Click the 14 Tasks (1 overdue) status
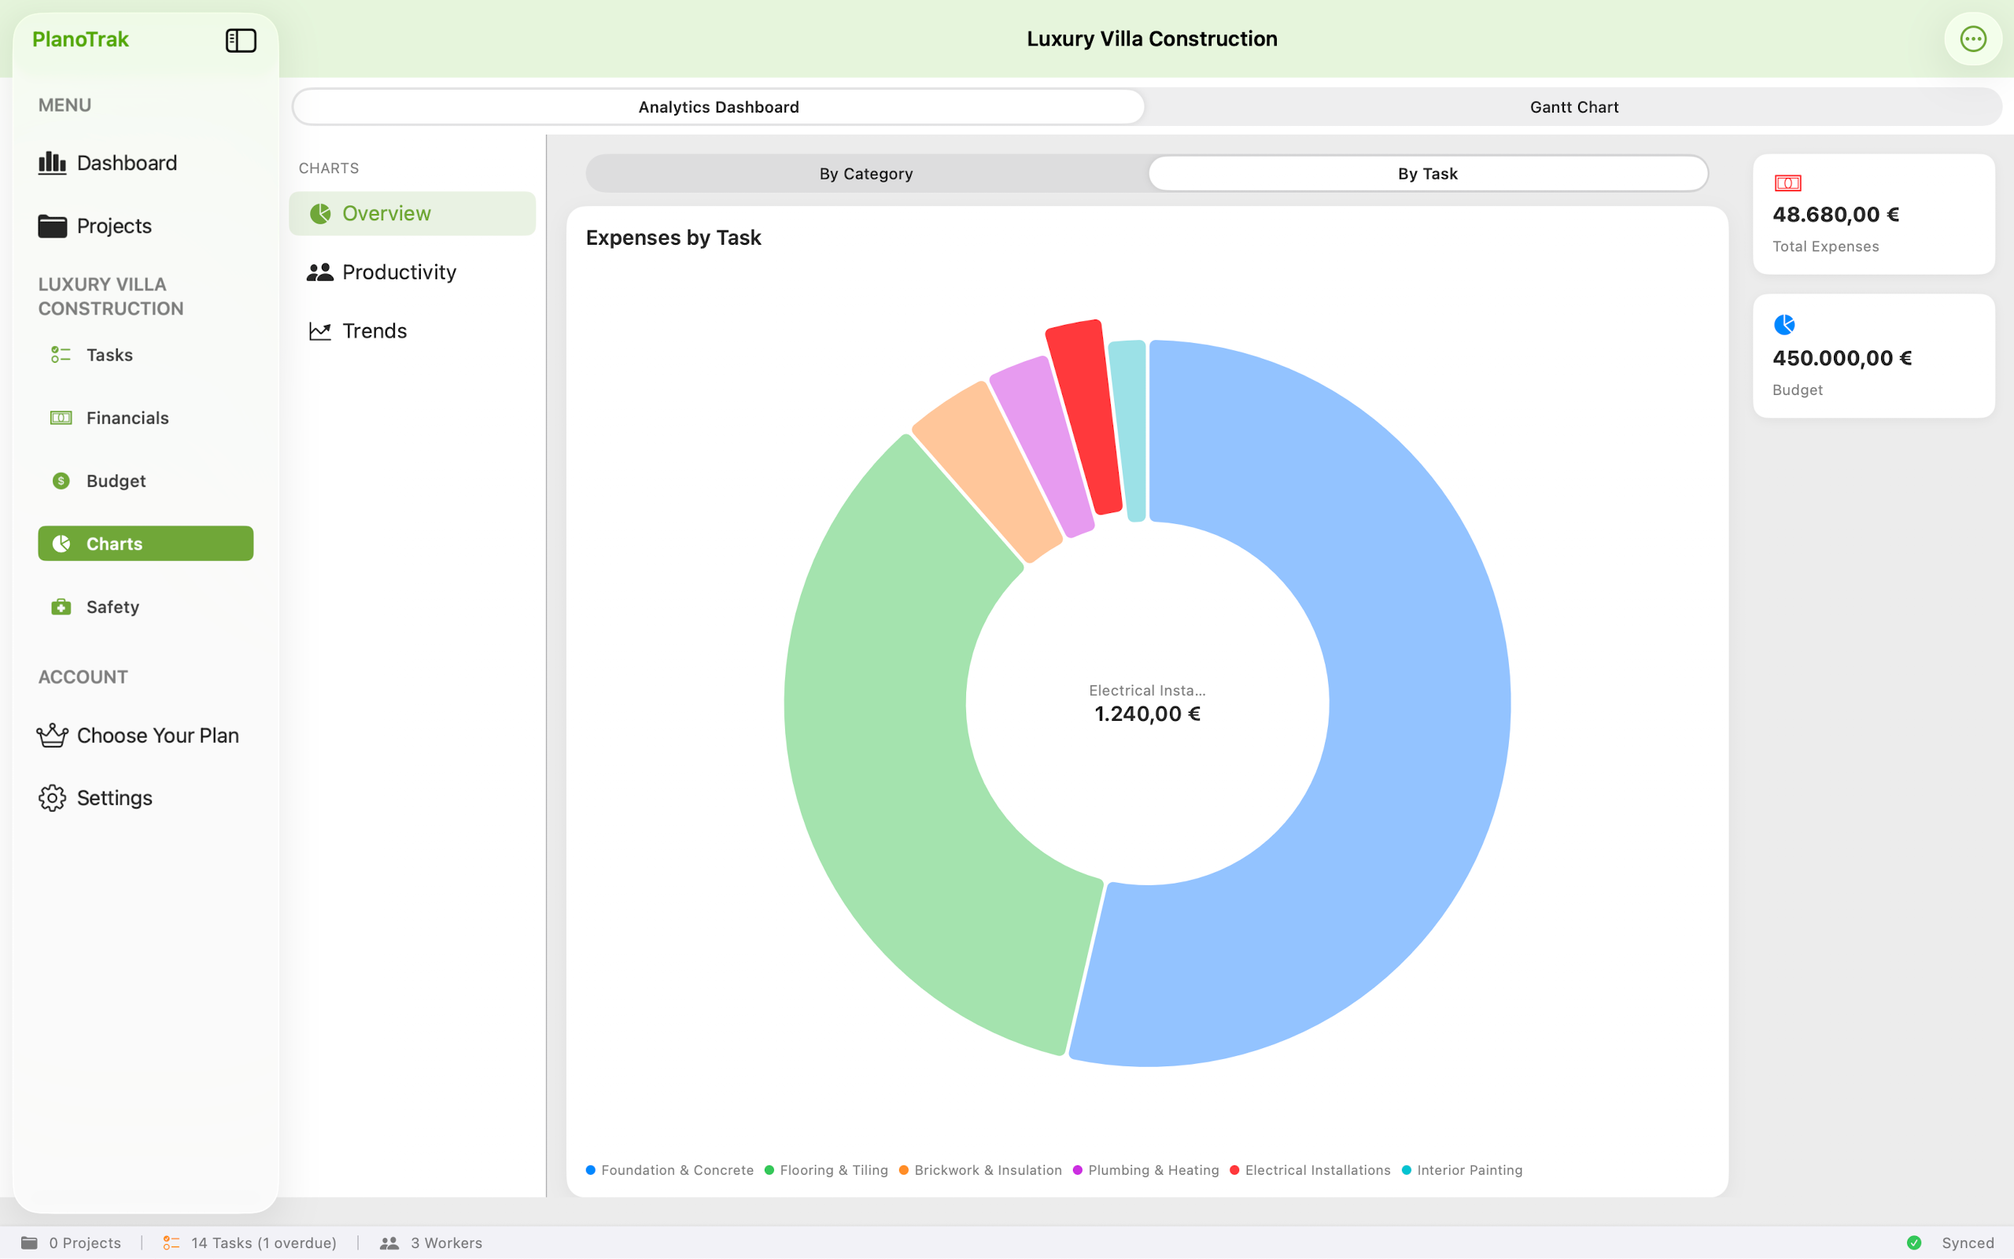2014x1259 pixels. (x=264, y=1242)
